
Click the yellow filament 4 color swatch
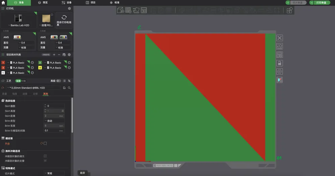[x=40, y=68]
